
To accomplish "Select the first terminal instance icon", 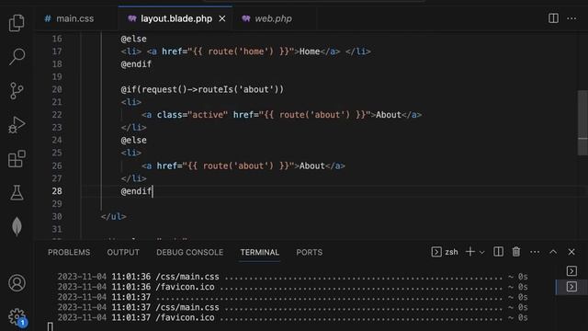I will [x=571, y=270].
